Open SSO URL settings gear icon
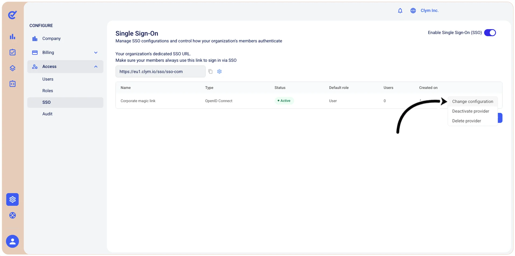 [x=219, y=72]
